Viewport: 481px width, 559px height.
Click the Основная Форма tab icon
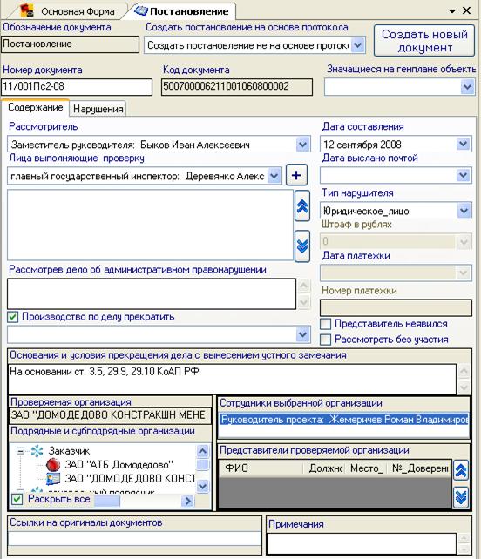(27, 10)
